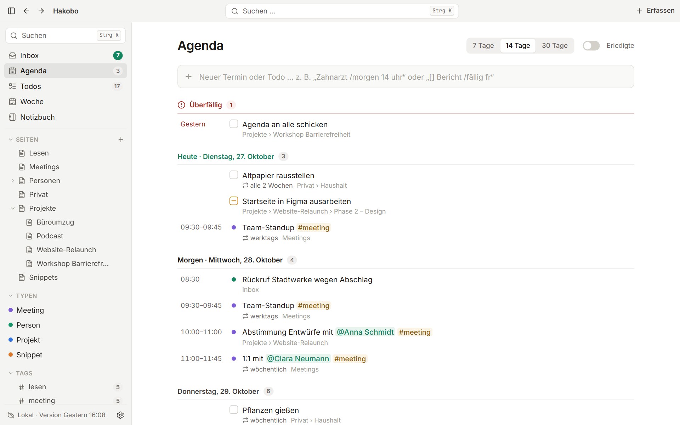Open the @Anna Schmidt mention link
680x425 pixels.
pos(365,332)
